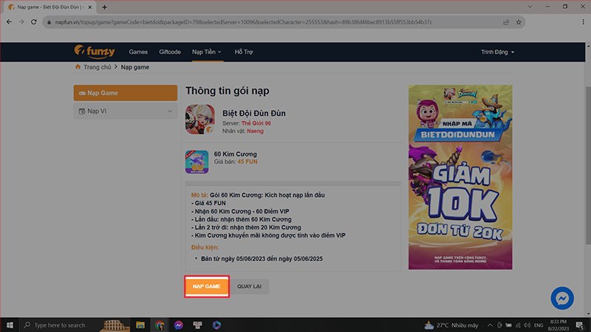Screen dimensions: 591x332
Task: Open the Hỗ Trợ menu item
Action: point(244,52)
